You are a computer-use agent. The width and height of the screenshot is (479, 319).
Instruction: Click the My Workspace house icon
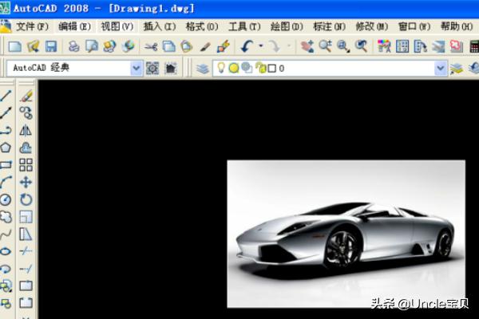(171, 68)
